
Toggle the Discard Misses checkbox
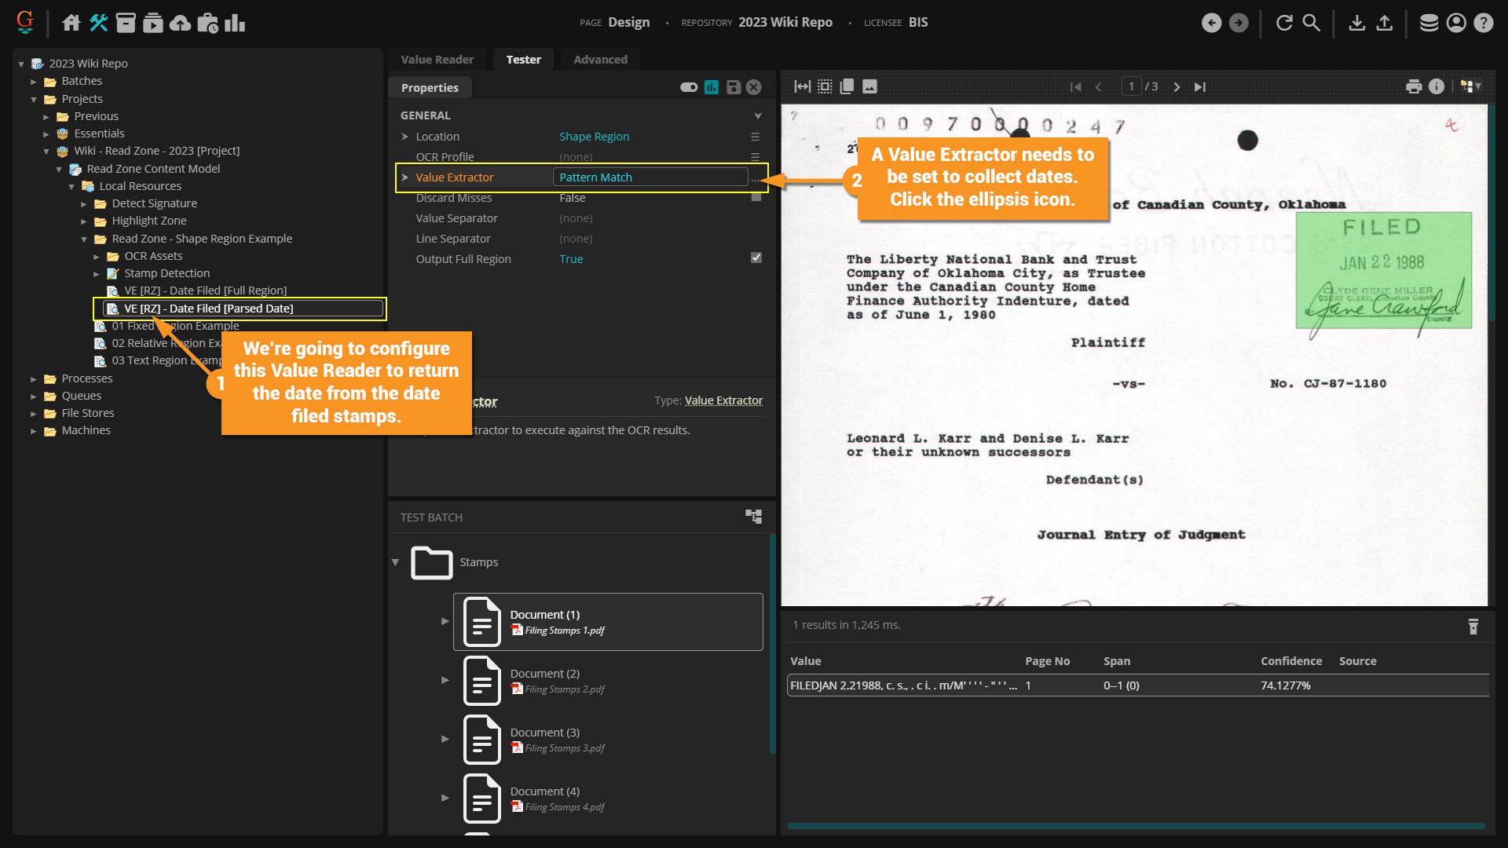tap(756, 198)
